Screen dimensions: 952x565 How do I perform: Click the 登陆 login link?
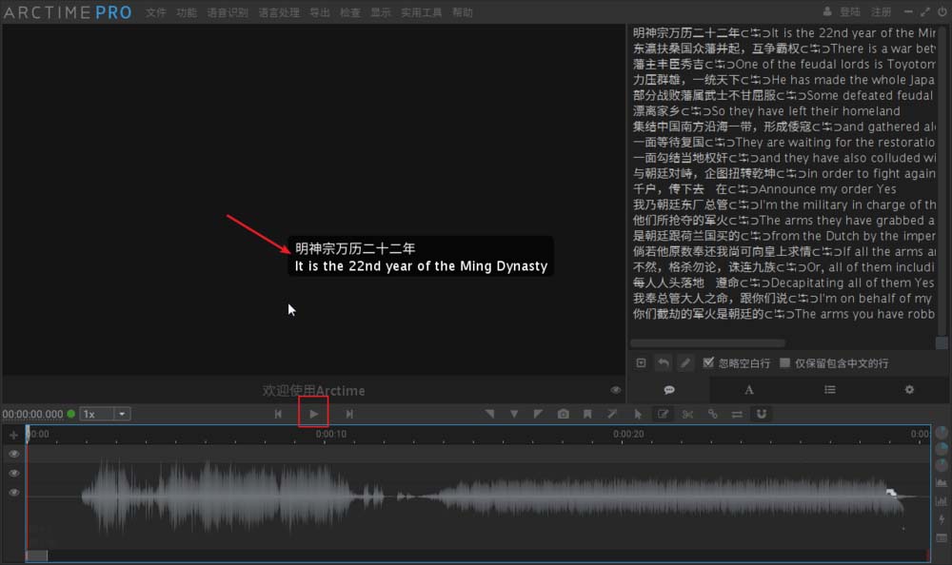(x=850, y=11)
